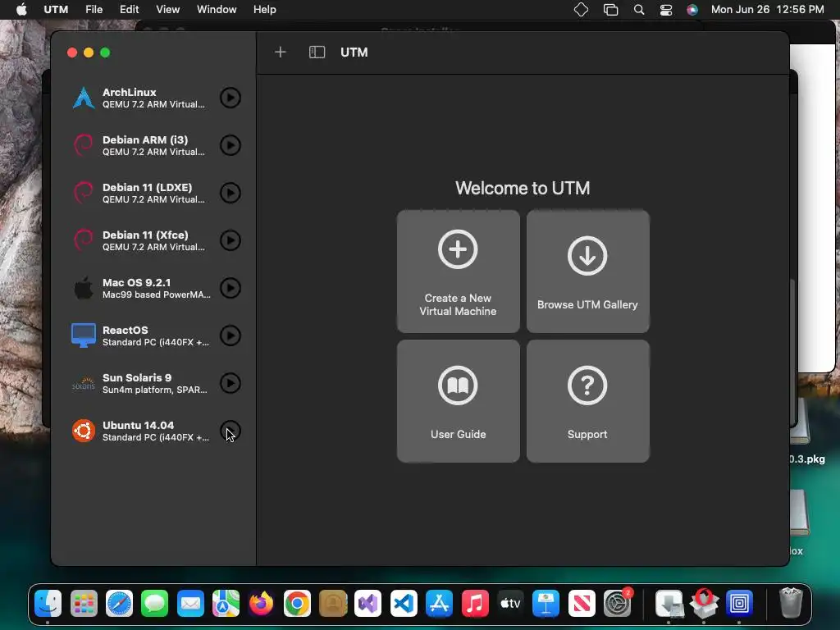Click the Ubuntu 14.04 logo icon
840x630 pixels.
pos(84,431)
